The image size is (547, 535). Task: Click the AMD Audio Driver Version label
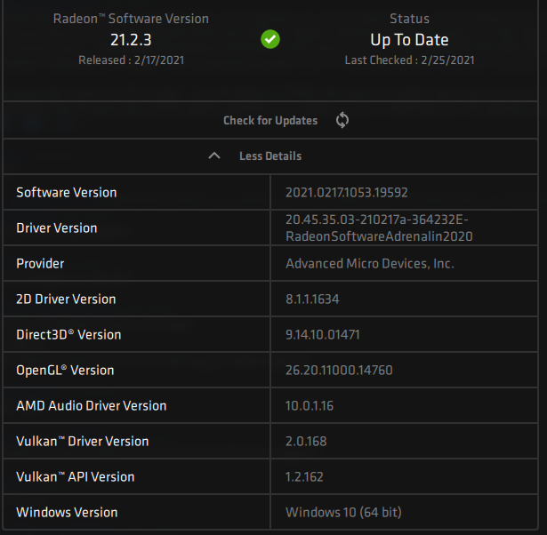(92, 406)
